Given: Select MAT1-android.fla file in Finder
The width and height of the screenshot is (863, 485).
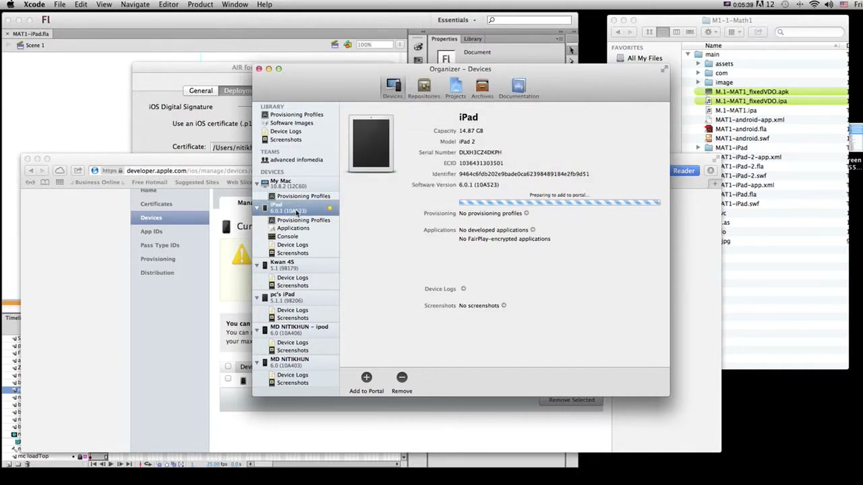Looking at the screenshot, I should click(740, 129).
